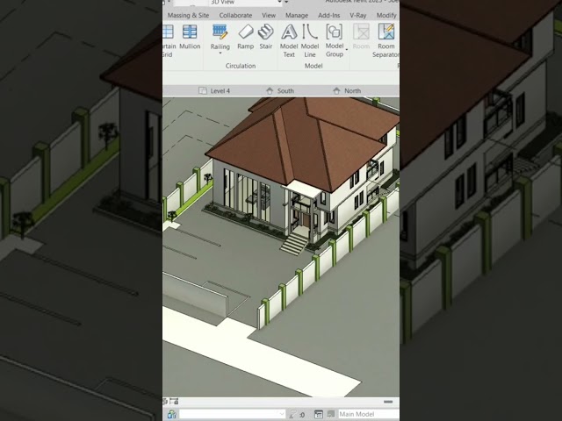Click the greyed icon left of Main Model
Image resolution: width=562 pixels, height=421 pixels.
click(x=330, y=414)
